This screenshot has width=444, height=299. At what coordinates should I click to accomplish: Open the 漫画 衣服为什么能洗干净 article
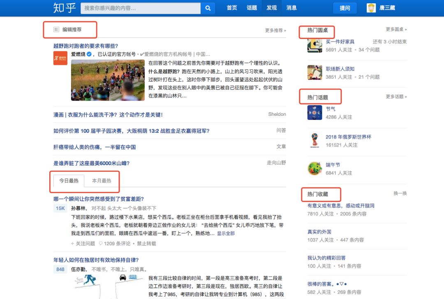pyautogui.click(x=108, y=115)
